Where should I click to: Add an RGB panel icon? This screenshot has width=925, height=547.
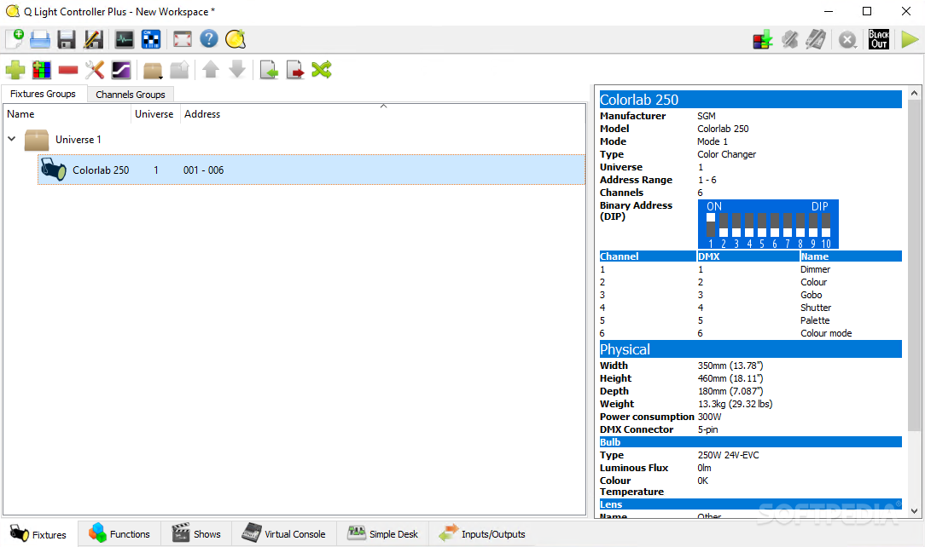(x=41, y=70)
